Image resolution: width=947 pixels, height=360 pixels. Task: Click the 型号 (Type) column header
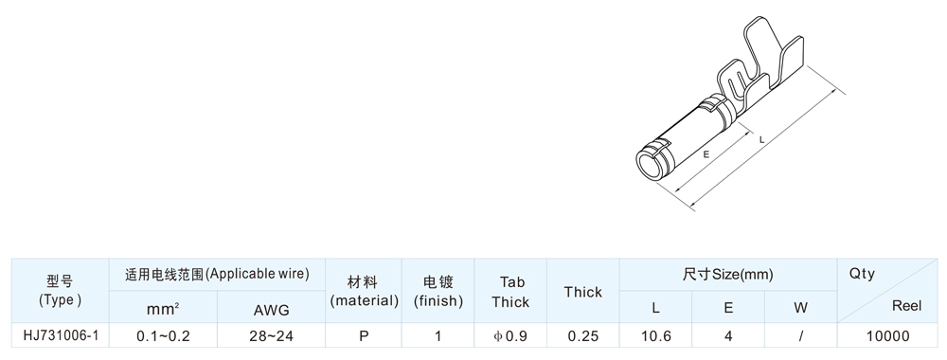click(61, 291)
